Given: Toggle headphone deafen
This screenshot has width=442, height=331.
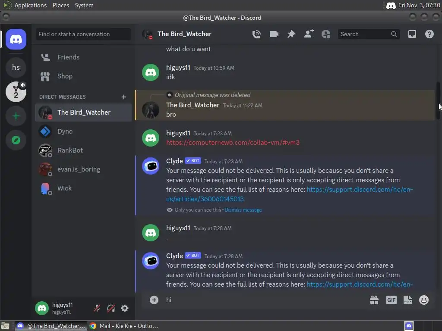Looking at the screenshot, I should (111, 308).
